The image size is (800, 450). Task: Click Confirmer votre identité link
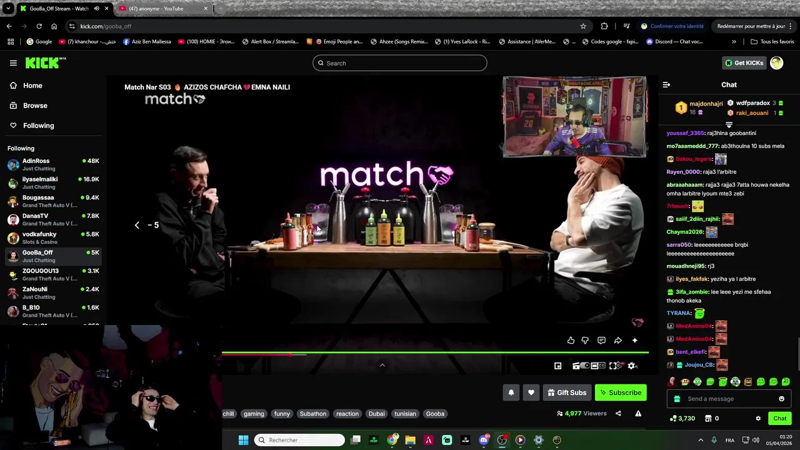coord(672,26)
